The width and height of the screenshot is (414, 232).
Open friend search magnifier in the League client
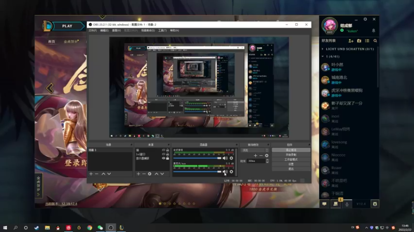click(375, 41)
